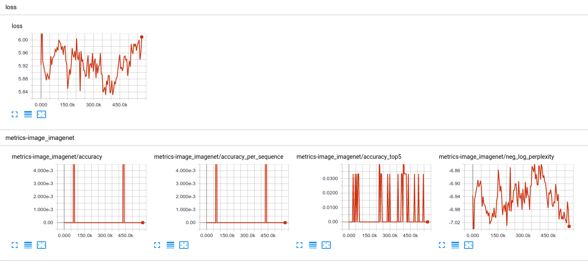Viewport: 588px width, 261px height.
Task: Expand the loss chart to fullscreen
Action: [x=15, y=114]
